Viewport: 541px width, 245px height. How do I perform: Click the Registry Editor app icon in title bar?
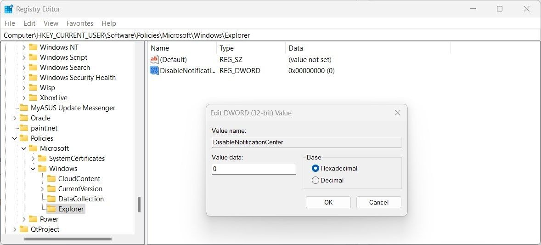(8, 9)
